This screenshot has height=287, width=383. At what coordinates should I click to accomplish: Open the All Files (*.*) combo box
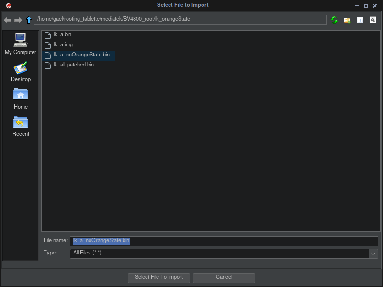[x=219, y=254]
